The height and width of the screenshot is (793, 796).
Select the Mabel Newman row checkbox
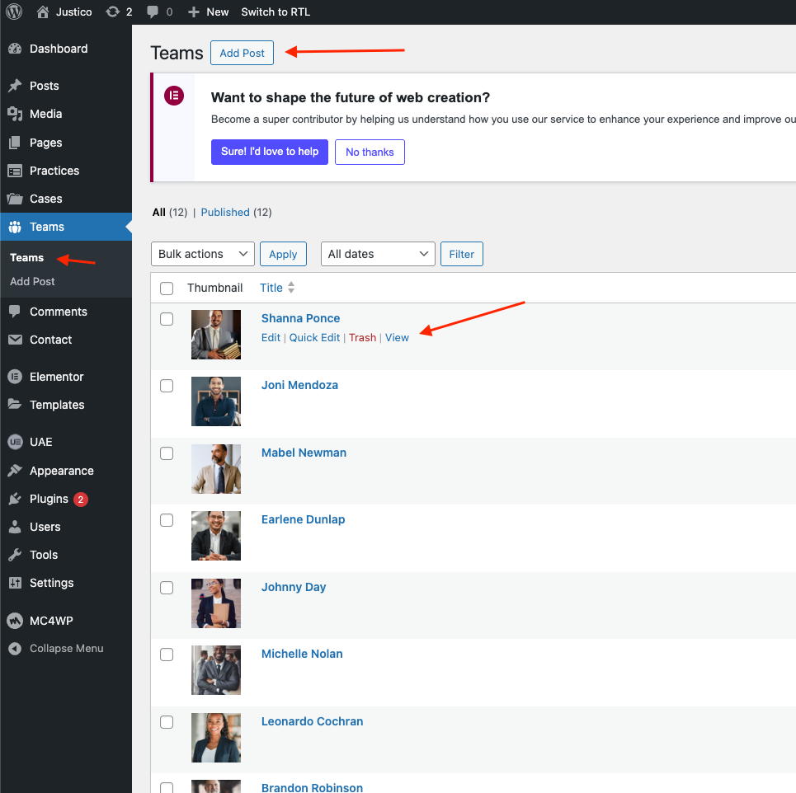167,453
